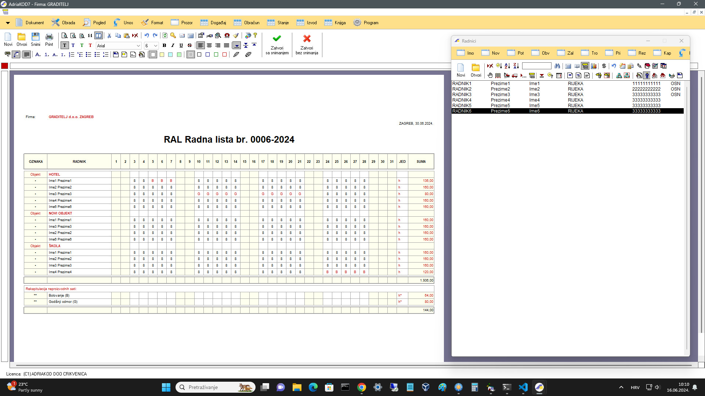Screen dimensions: 705x396
Task: Toggle justify alignment
Action: pyautogui.click(x=227, y=45)
